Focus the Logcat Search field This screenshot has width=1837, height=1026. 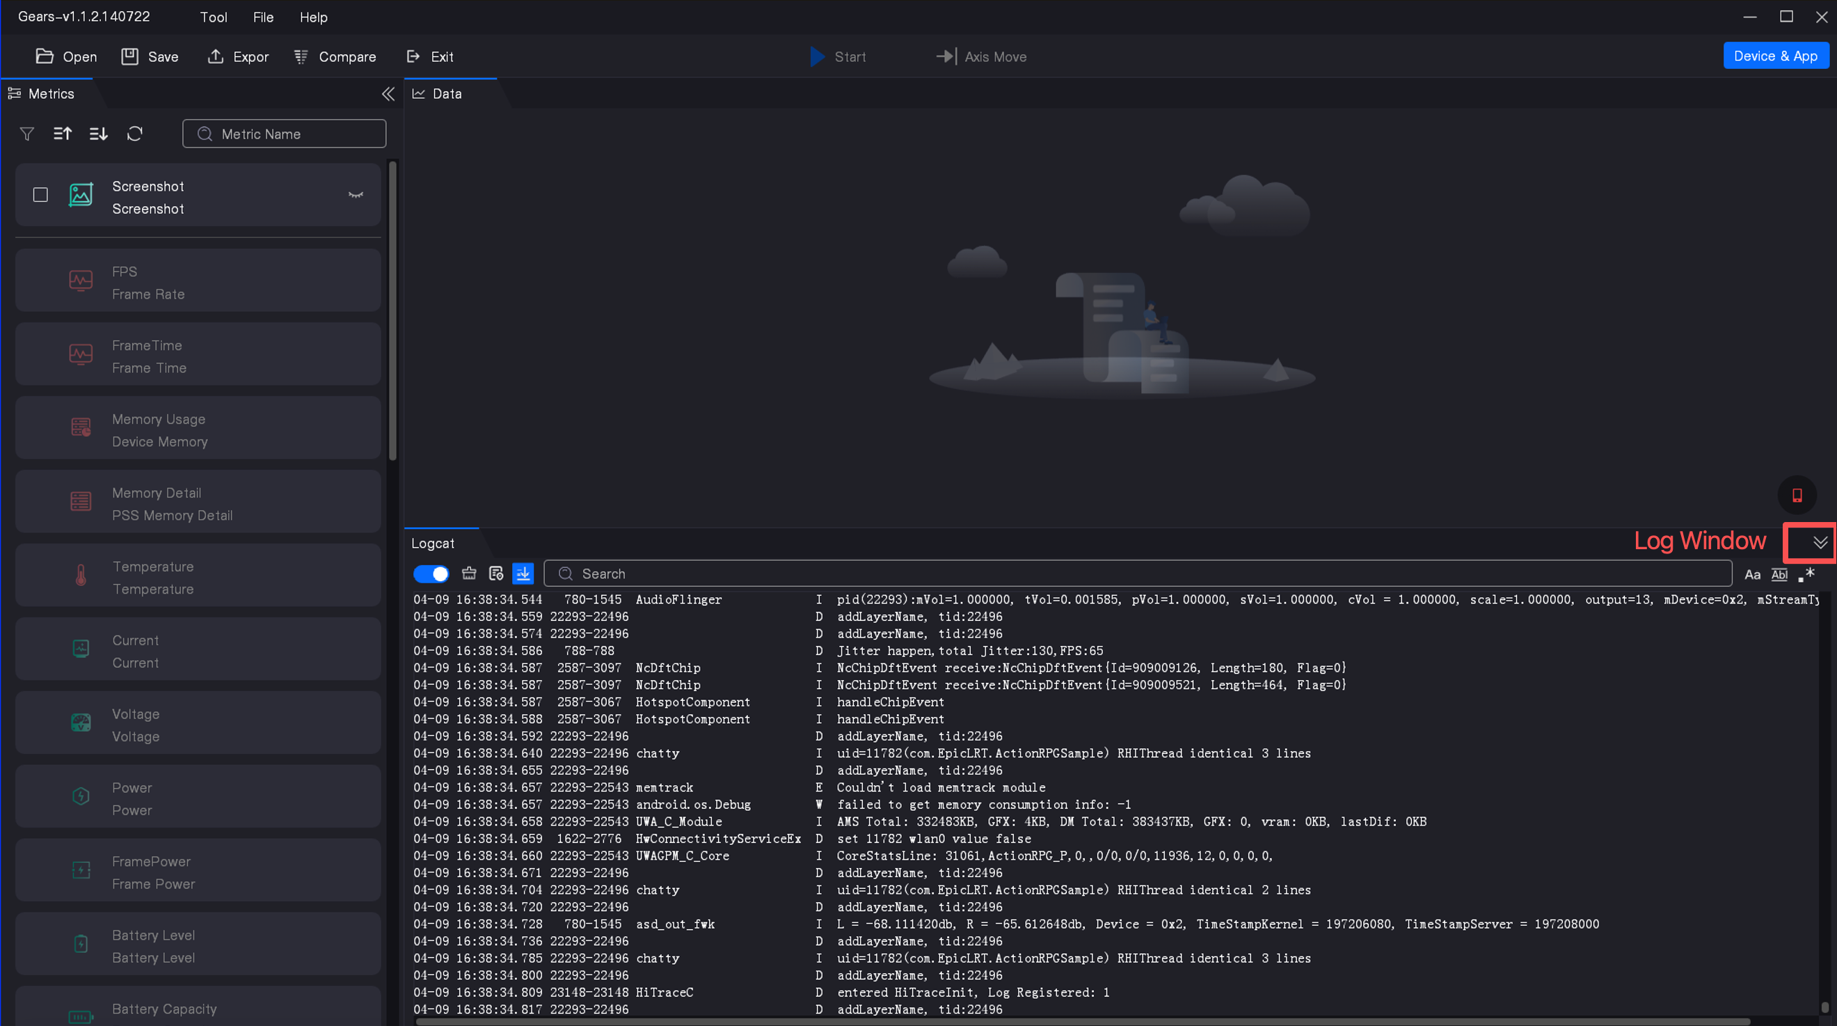coord(1138,574)
